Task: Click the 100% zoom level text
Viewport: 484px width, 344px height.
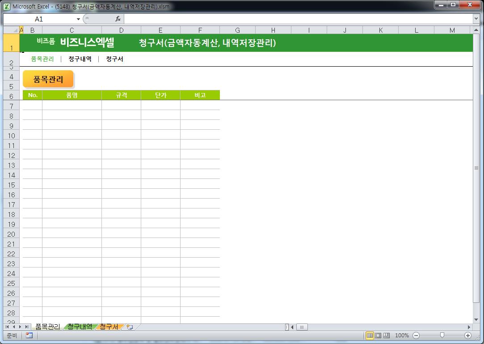Action: click(x=402, y=336)
